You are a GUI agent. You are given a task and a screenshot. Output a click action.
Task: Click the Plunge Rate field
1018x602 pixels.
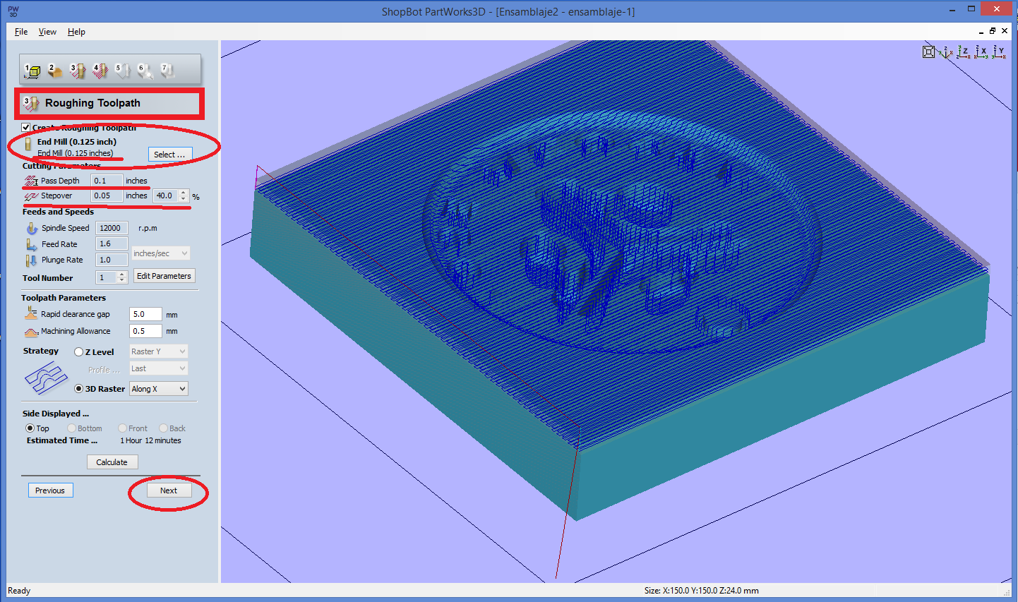tap(112, 260)
